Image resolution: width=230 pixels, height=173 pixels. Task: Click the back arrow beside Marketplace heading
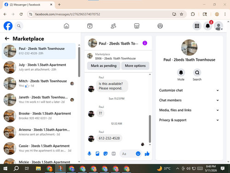(7, 39)
